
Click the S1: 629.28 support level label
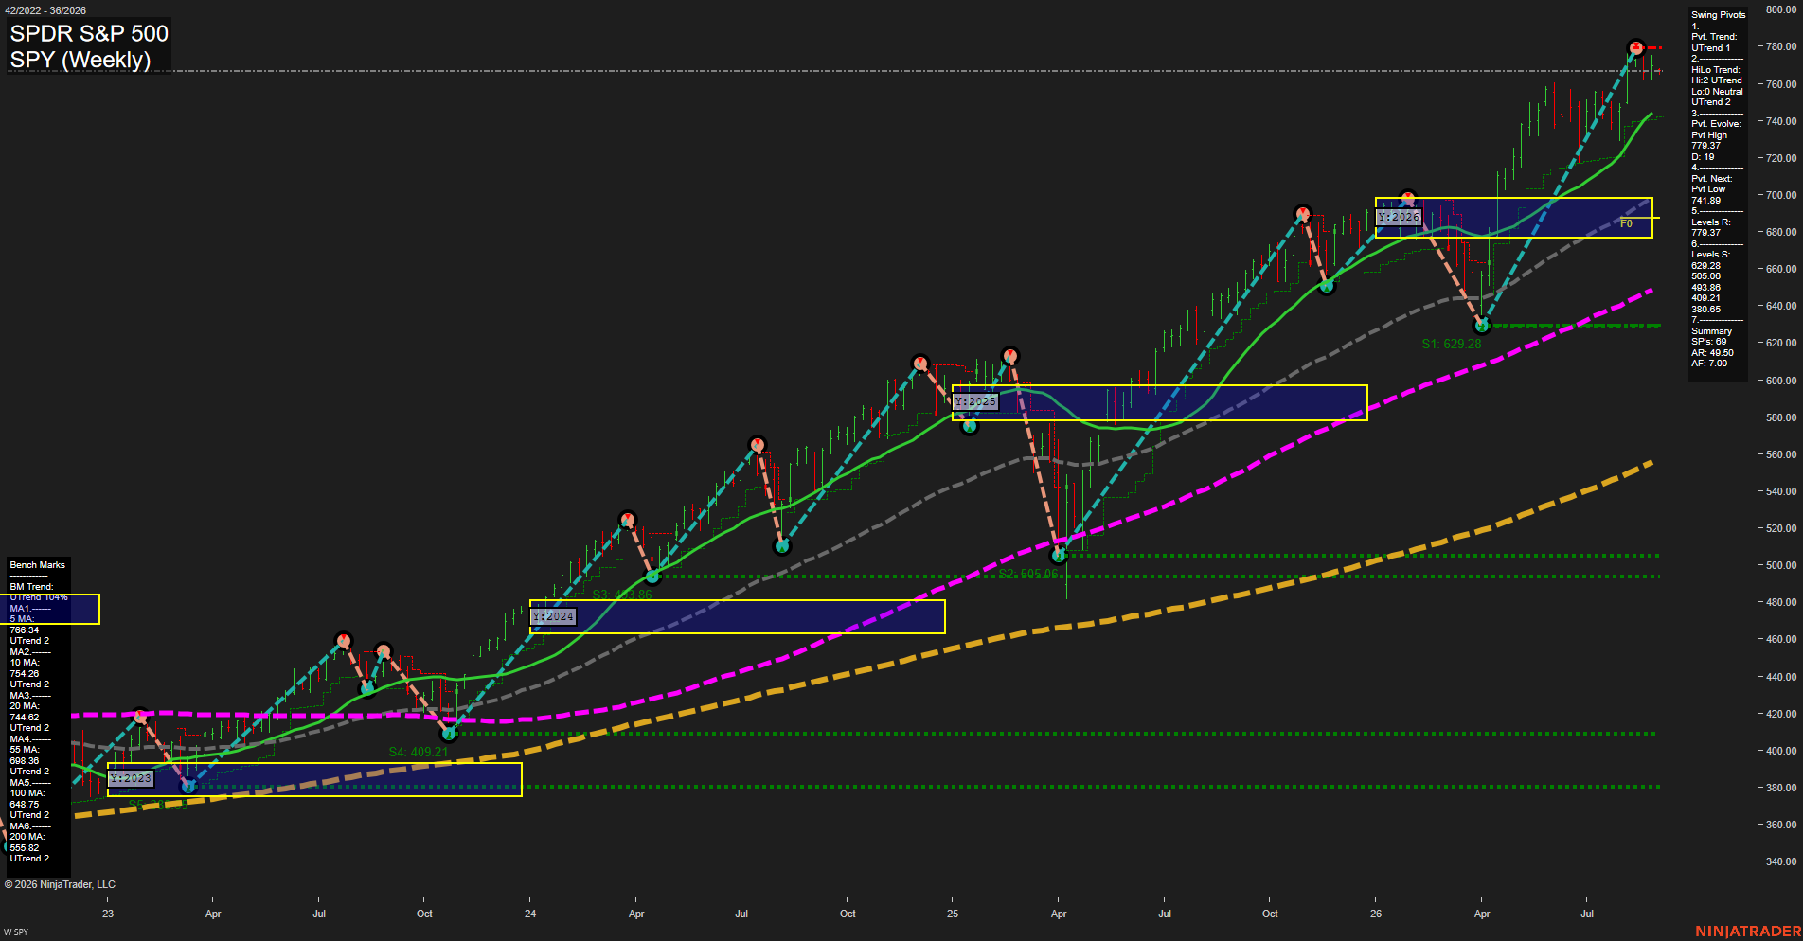(x=1451, y=344)
